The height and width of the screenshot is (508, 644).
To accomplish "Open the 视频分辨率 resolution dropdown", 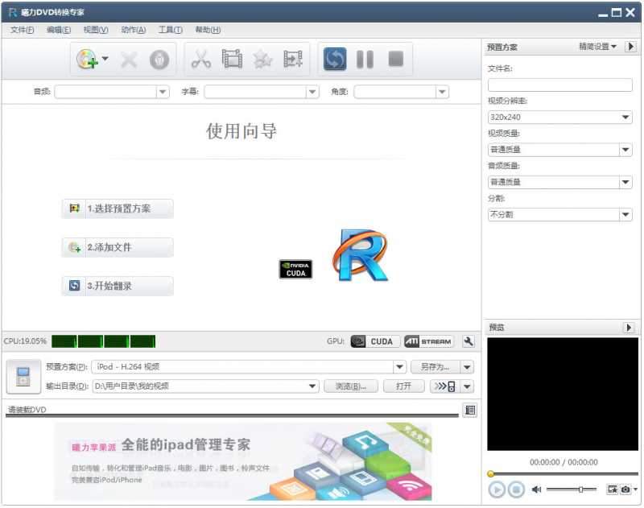I will click(x=561, y=118).
